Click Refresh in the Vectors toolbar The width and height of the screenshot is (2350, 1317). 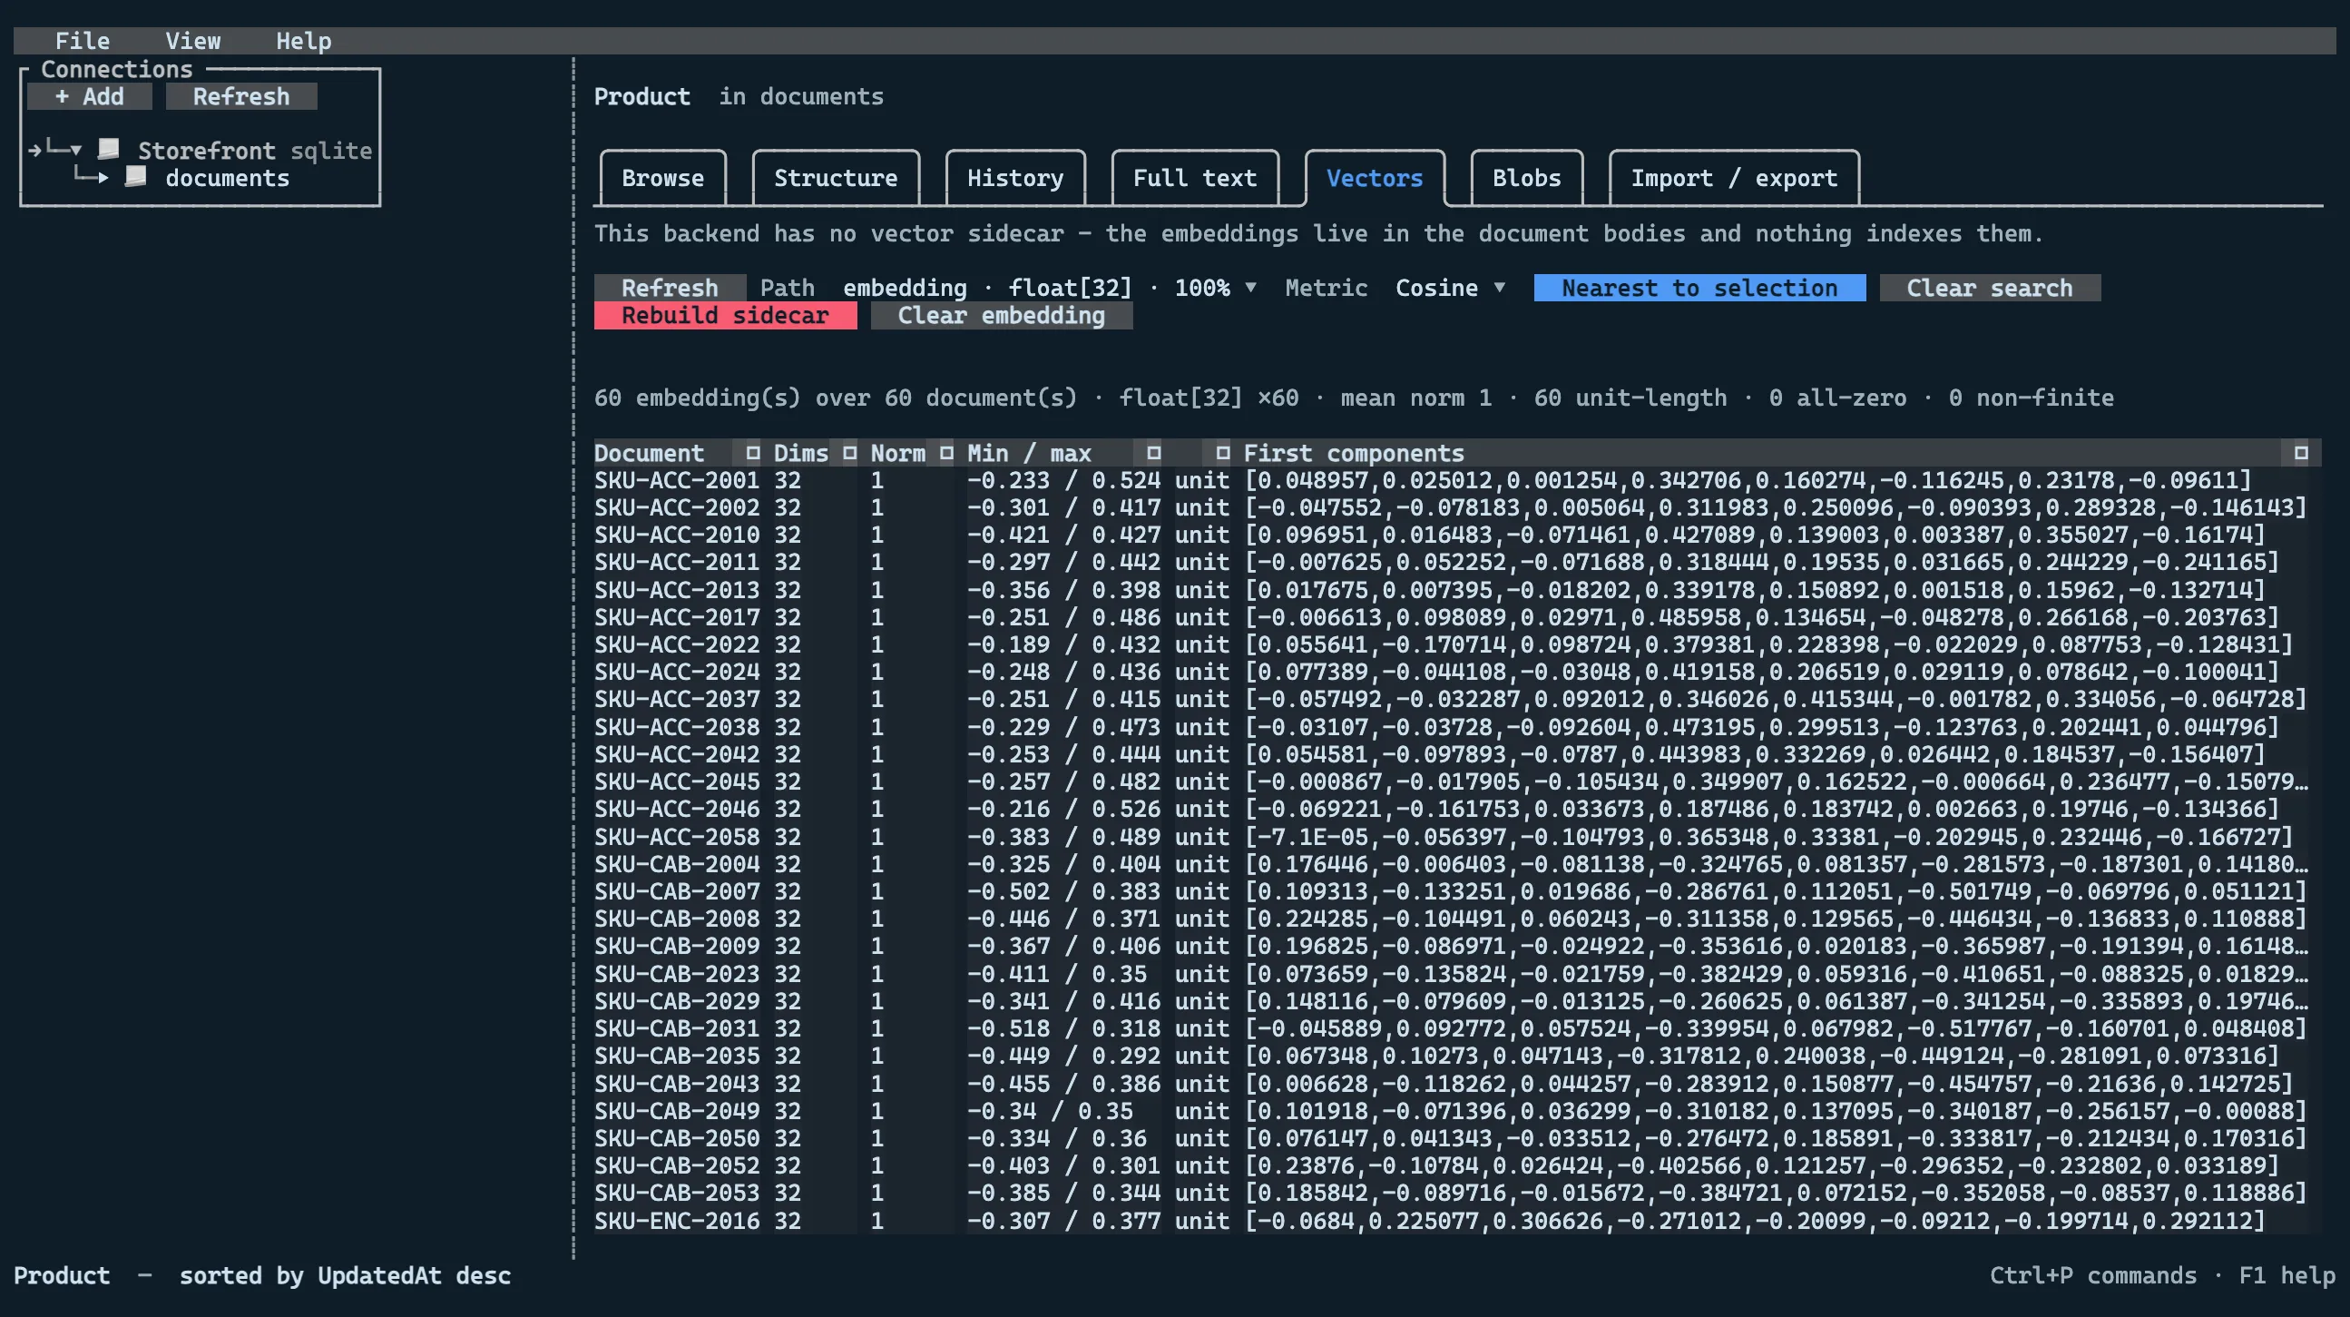coord(670,289)
